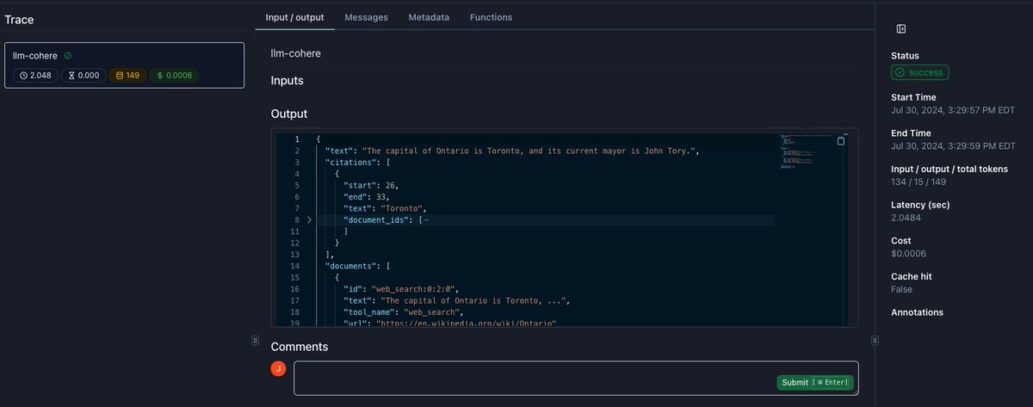The height and width of the screenshot is (407, 1033).
Task: Click the "tool_name": "web_search" line
Action: [x=404, y=313]
